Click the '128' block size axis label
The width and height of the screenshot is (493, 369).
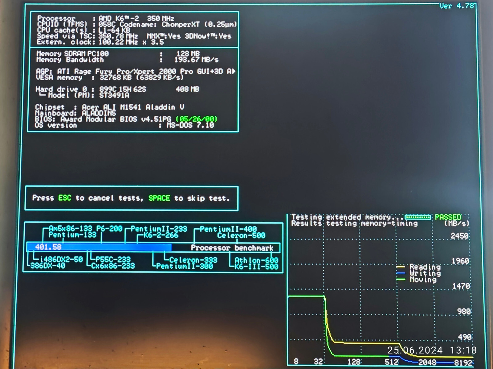pos(354,362)
